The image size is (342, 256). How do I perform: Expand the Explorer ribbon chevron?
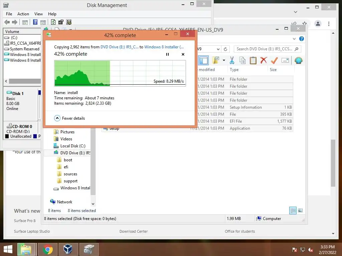(294, 39)
